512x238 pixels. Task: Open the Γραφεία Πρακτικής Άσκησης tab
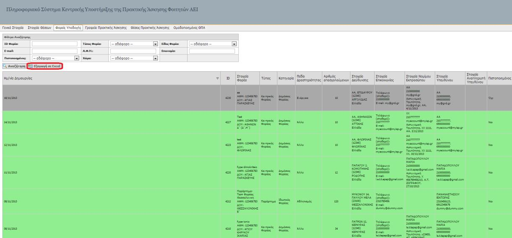pos(106,28)
